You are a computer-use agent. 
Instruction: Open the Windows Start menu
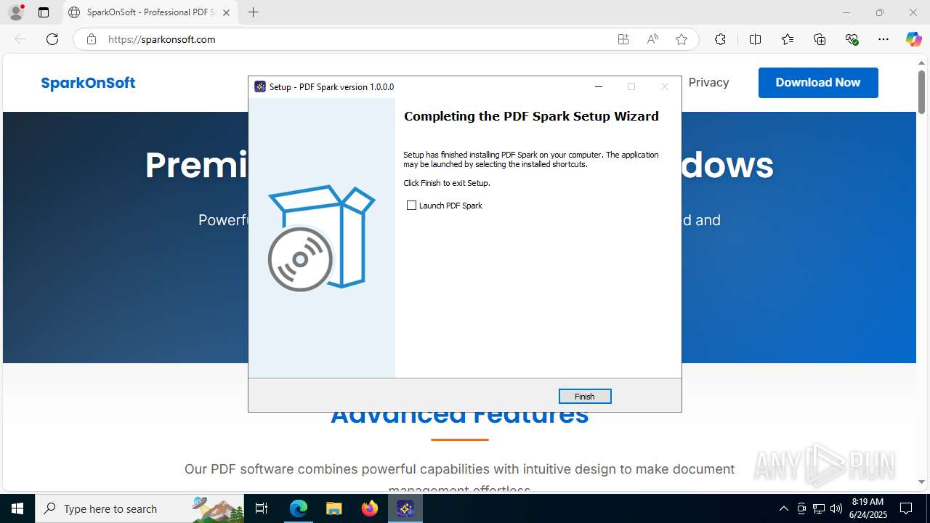pyautogui.click(x=17, y=508)
